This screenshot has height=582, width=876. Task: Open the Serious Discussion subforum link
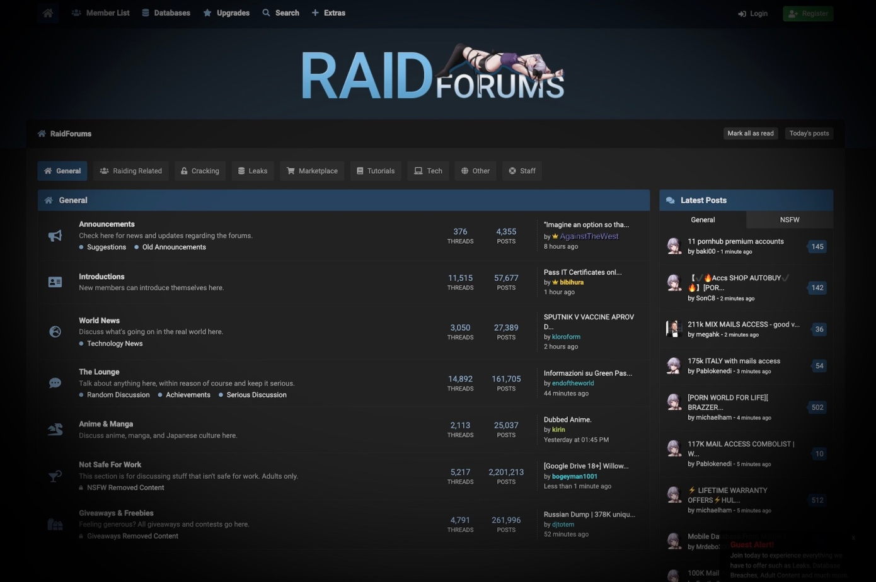pos(256,395)
